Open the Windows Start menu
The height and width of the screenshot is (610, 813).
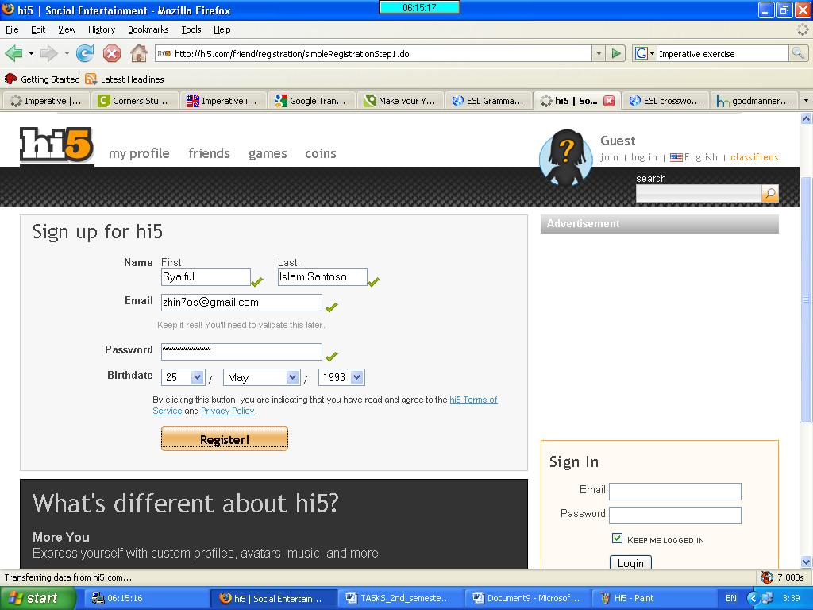pyautogui.click(x=37, y=599)
